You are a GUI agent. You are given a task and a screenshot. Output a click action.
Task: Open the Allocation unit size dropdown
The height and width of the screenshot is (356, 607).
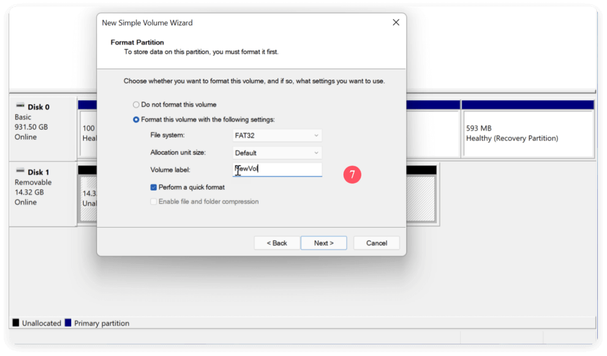click(x=277, y=152)
